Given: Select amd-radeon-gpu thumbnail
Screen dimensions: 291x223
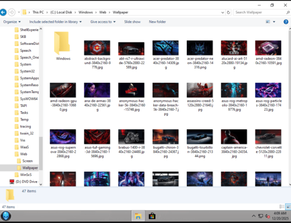Looking at the screenshot, I should click(63, 90).
